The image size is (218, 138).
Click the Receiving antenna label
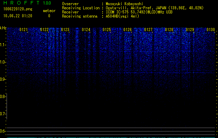80,16
